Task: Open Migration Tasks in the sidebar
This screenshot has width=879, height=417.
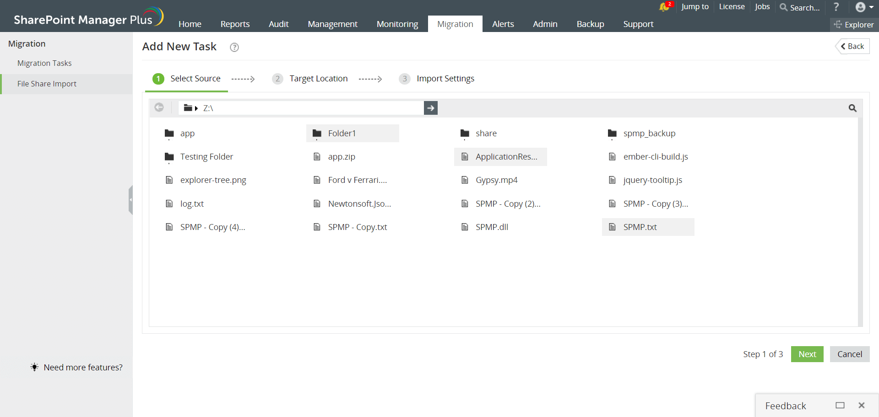Action: [44, 63]
